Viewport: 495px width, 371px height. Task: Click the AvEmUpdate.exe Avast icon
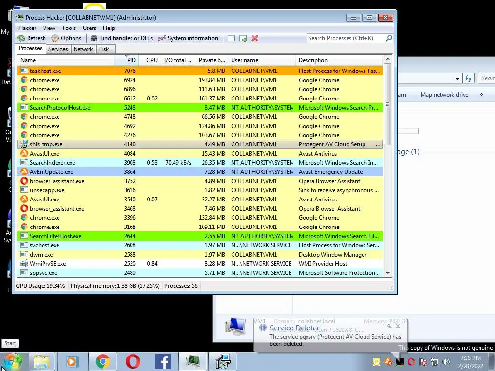coord(24,172)
